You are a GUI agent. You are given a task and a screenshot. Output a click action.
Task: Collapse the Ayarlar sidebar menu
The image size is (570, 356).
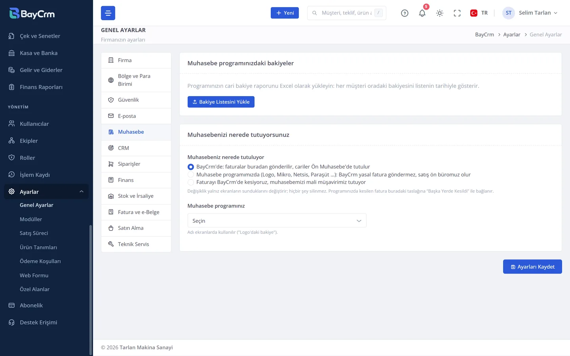(x=46, y=192)
